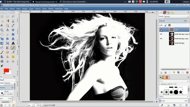
Task: Open the Brushes dock tab menu
Action: point(188,77)
